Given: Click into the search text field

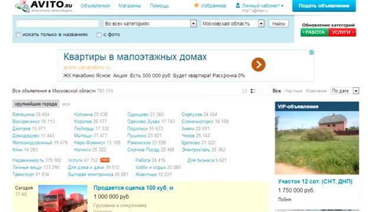Looking at the screenshot, I should 58,24.
